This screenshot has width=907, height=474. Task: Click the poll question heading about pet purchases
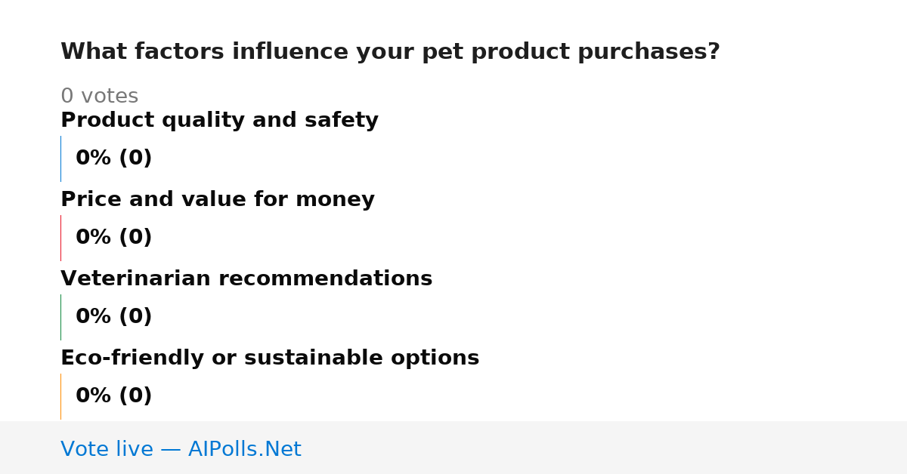click(390, 52)
